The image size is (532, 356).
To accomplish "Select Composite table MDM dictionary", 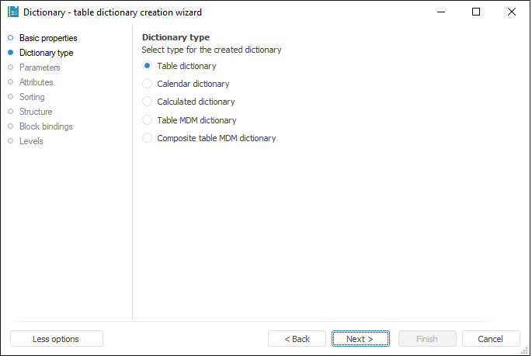I will click(x=148, y=138).
